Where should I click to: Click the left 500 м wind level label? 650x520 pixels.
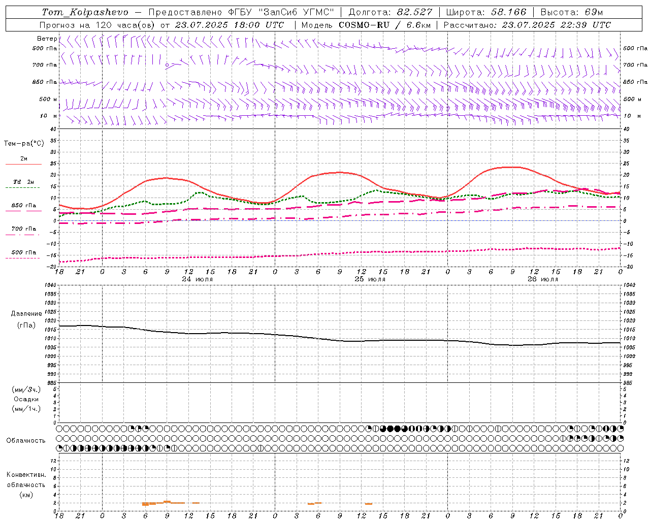48,99
